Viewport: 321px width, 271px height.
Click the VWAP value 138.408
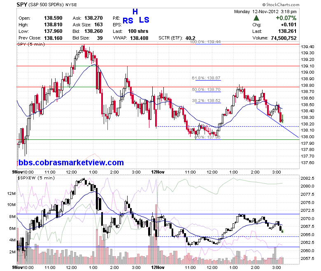pos(139,38)
